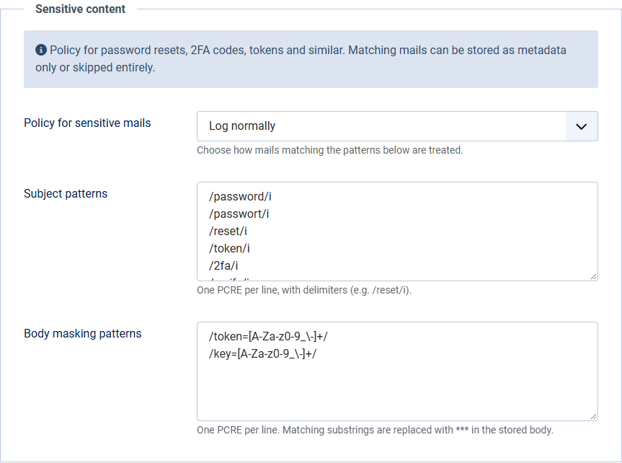
Task: Click the hint about matching substrings replaced with ***
Action: click(375, 430)
